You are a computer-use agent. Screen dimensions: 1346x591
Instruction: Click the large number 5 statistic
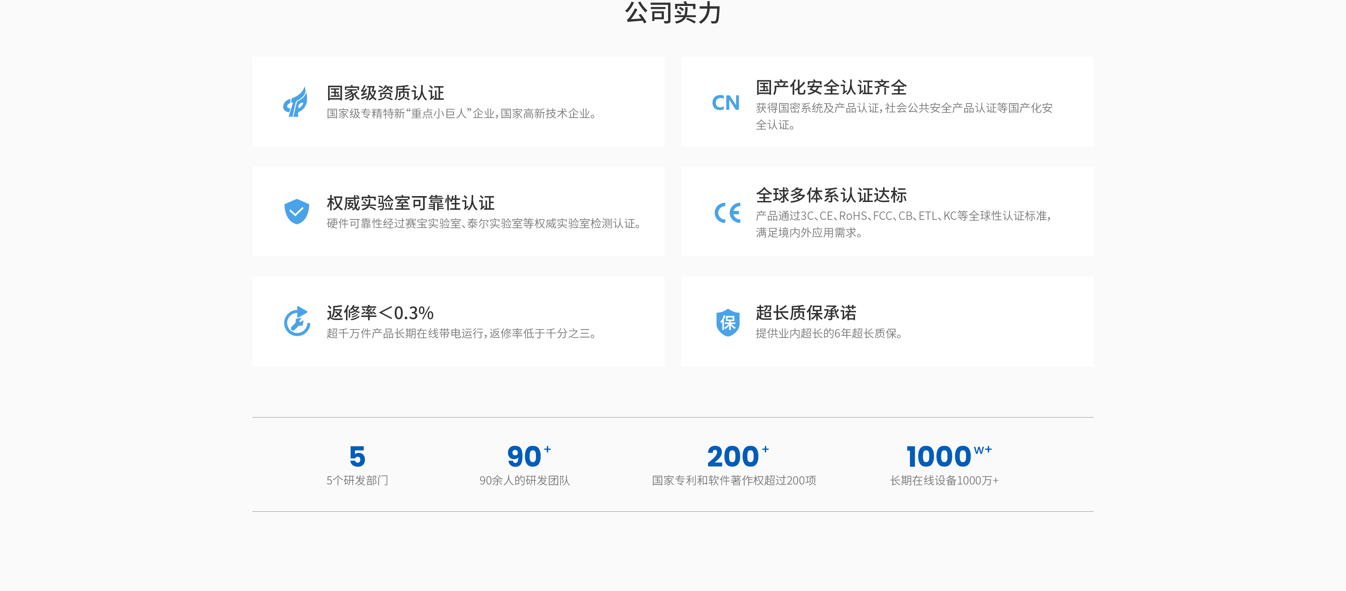[358, 456]
